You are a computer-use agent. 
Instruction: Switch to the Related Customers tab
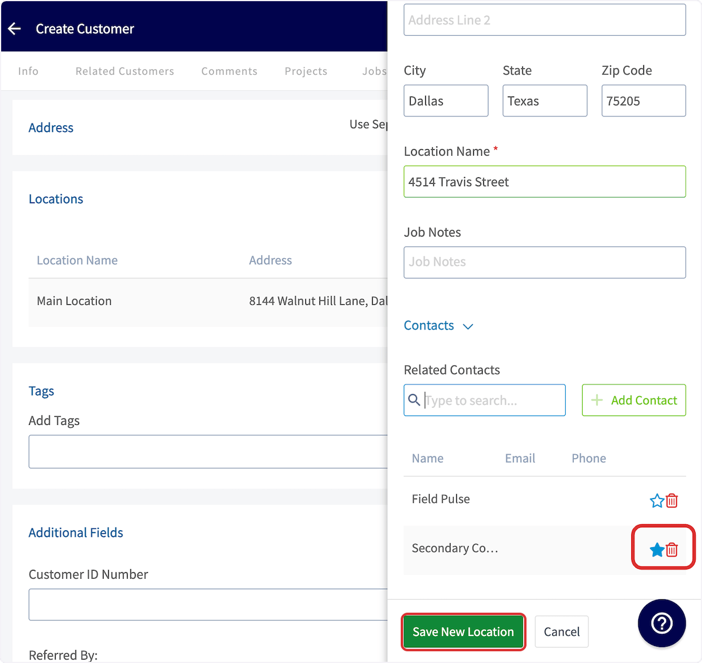coord(125,71)
